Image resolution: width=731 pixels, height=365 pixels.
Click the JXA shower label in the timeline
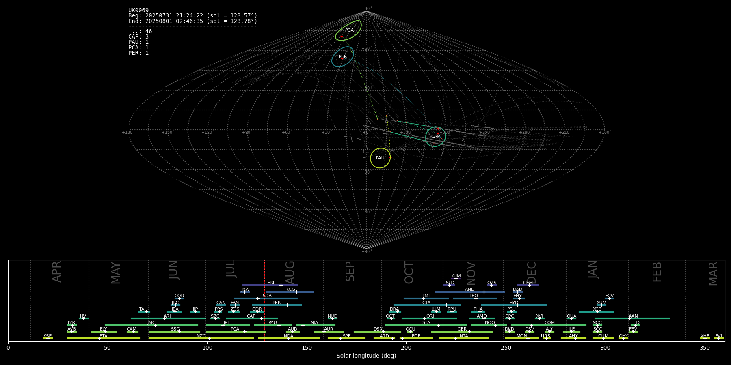(x=245, y=290)
